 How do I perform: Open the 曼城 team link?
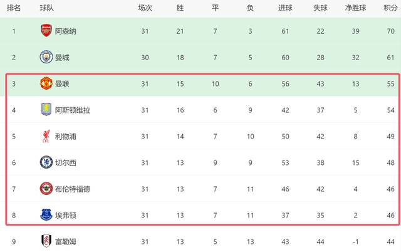(62, 57)
